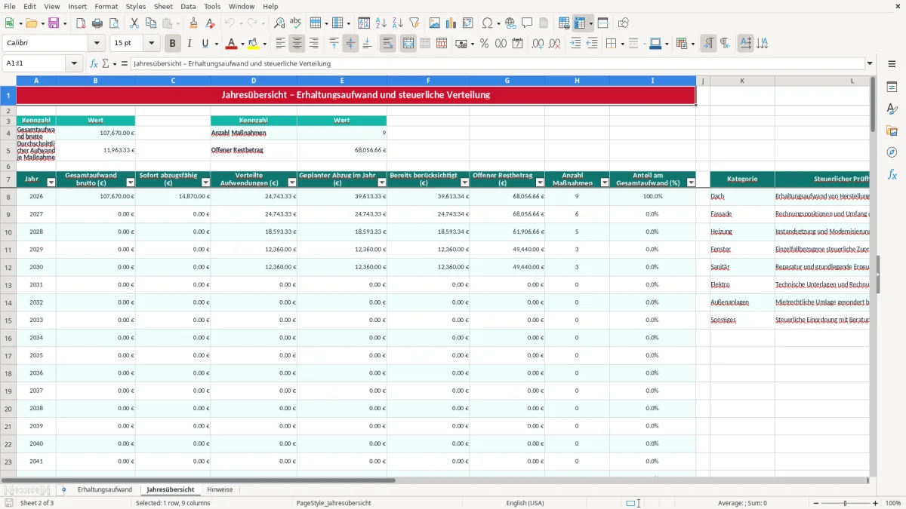Screen dimensions: 906x509
Task: Run the Spelling check icon
Action: (x=296, y=23)
